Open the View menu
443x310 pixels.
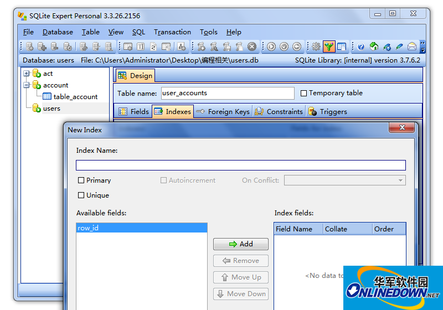click(x=116, y=32)
